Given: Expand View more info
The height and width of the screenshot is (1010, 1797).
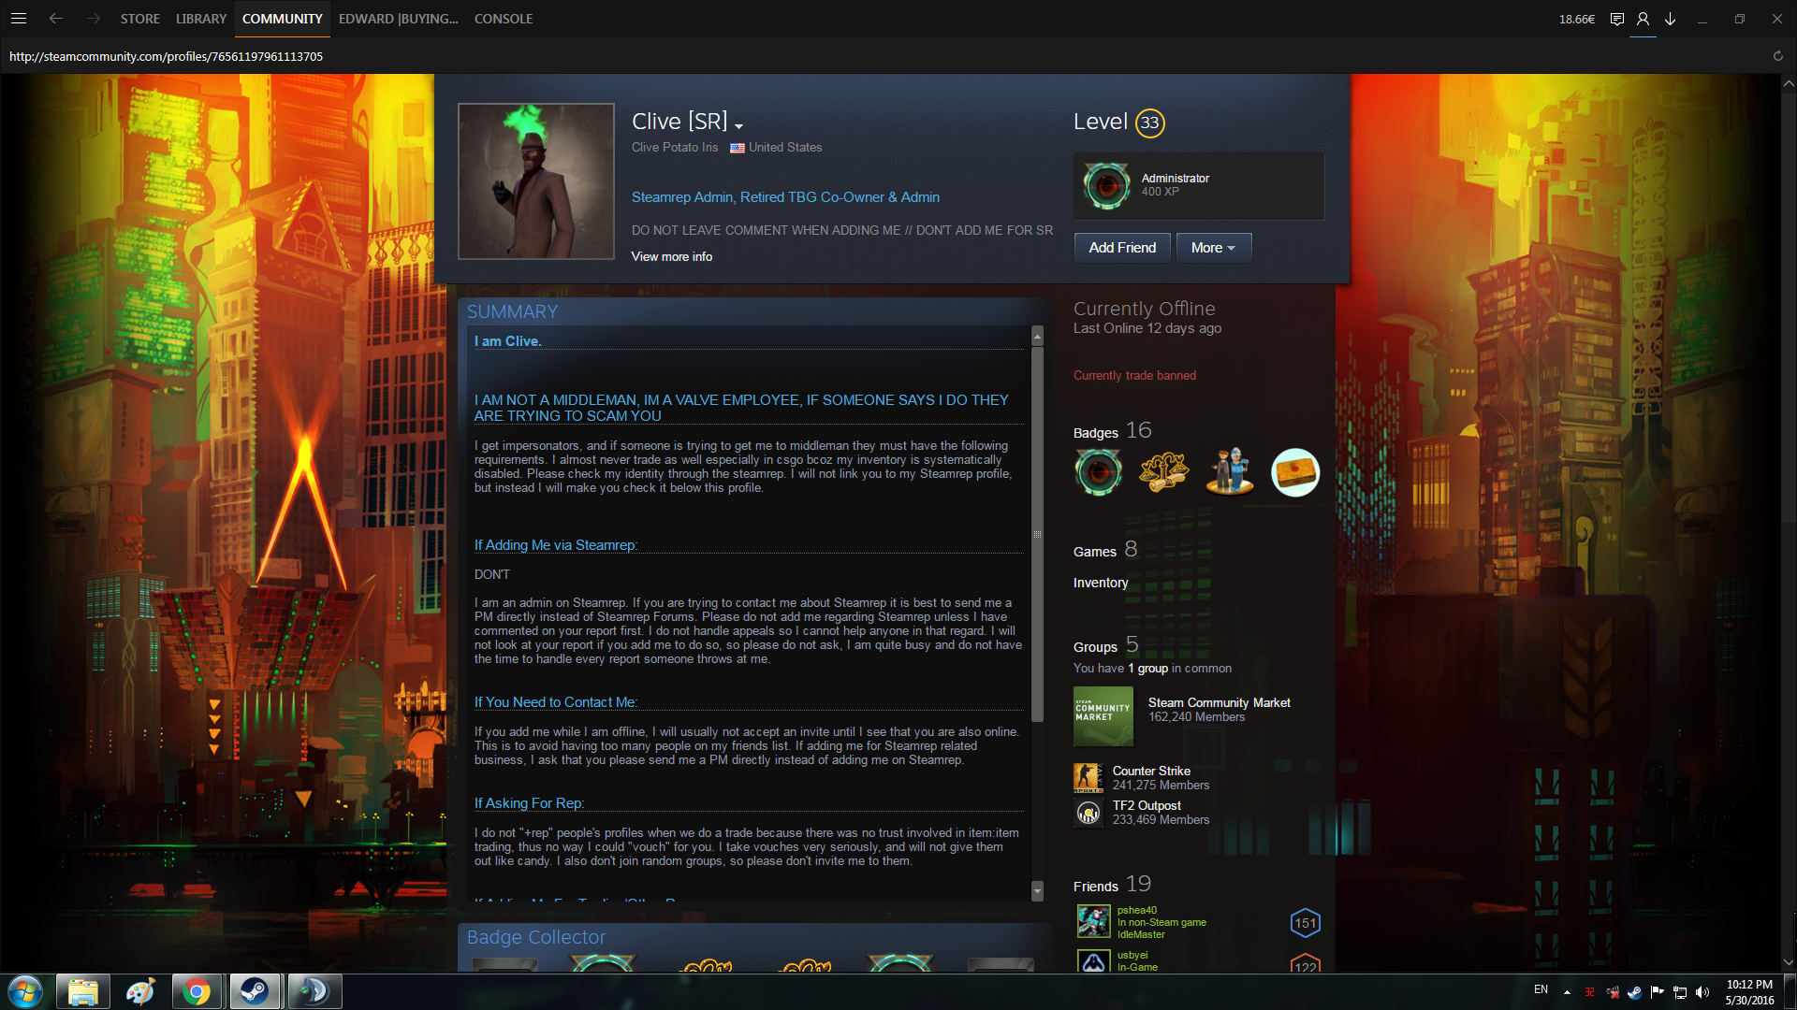Looking at the screenshot, I should [x=671, y=256].
